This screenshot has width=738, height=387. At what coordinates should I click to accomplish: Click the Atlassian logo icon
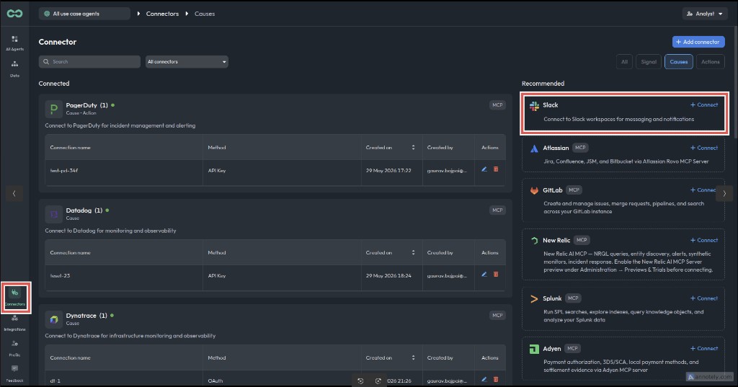[534, 148]
